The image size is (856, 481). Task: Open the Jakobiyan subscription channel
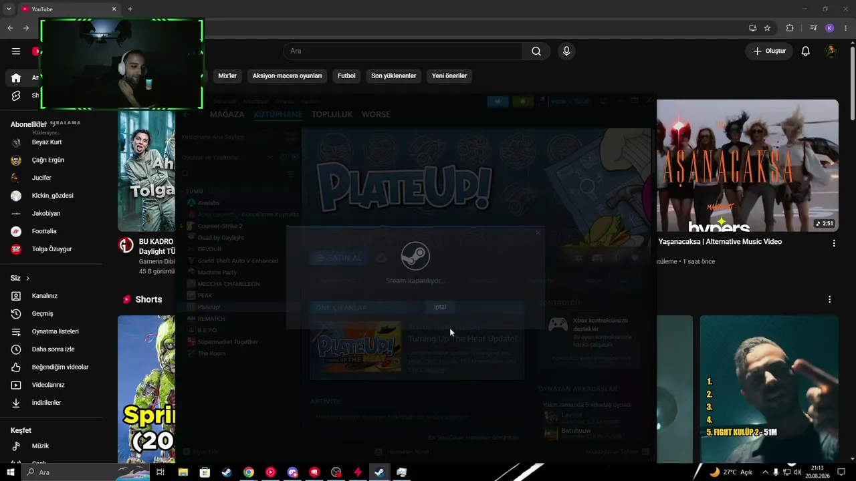46,214
